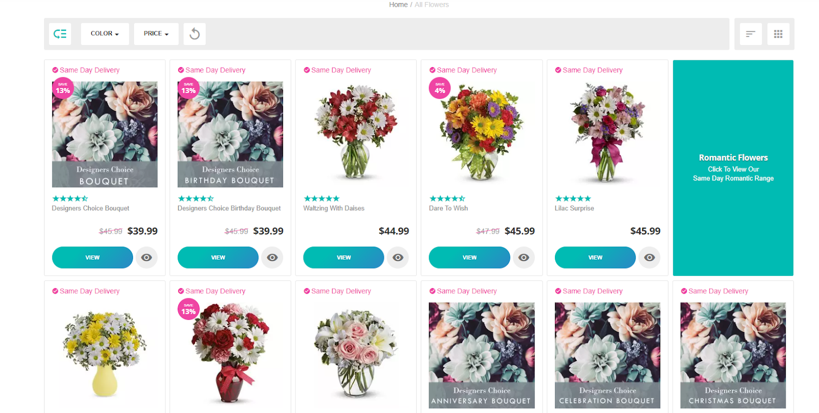Click the All Flowers breadcrumb
Screen dimensions: 819x413
click(432, 5)
